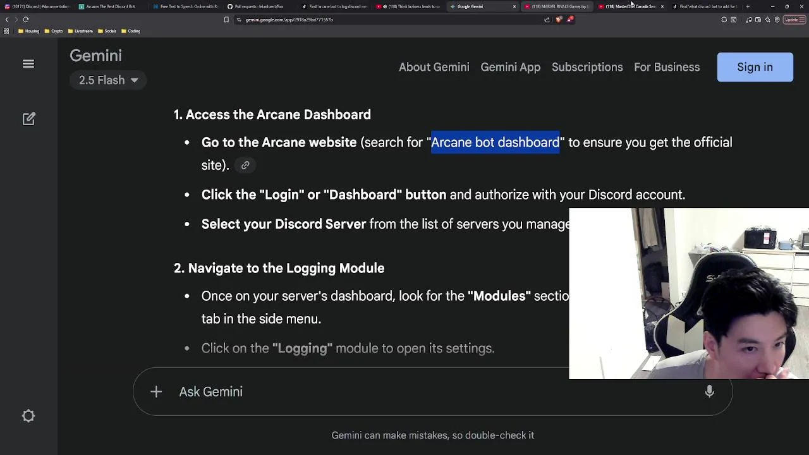Open Brave Wallet icon in toolbar
This screenshot has height=455, width=809.
click(758, 20)
